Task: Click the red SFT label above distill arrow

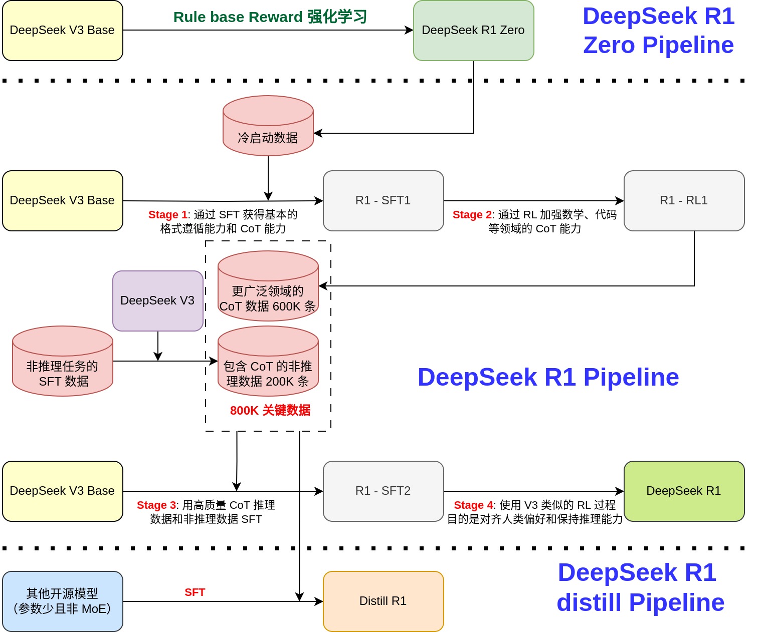Action: click(195, 592)
